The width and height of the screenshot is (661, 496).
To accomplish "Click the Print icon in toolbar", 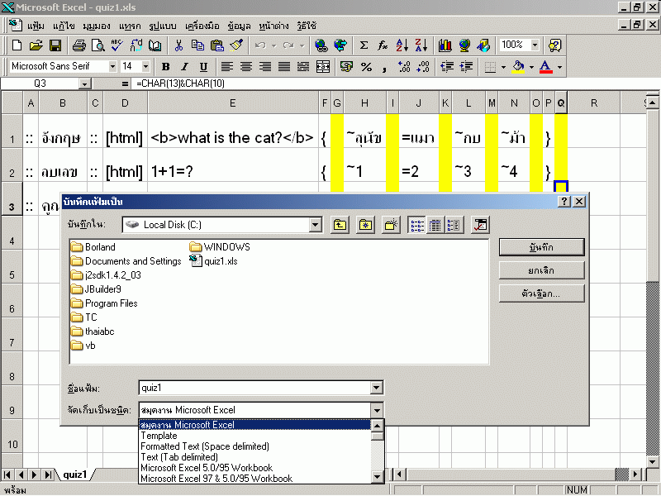I will 78,45.
